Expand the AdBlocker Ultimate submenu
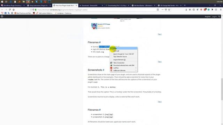This screenshot has height=125, width=223. point(124,70)
